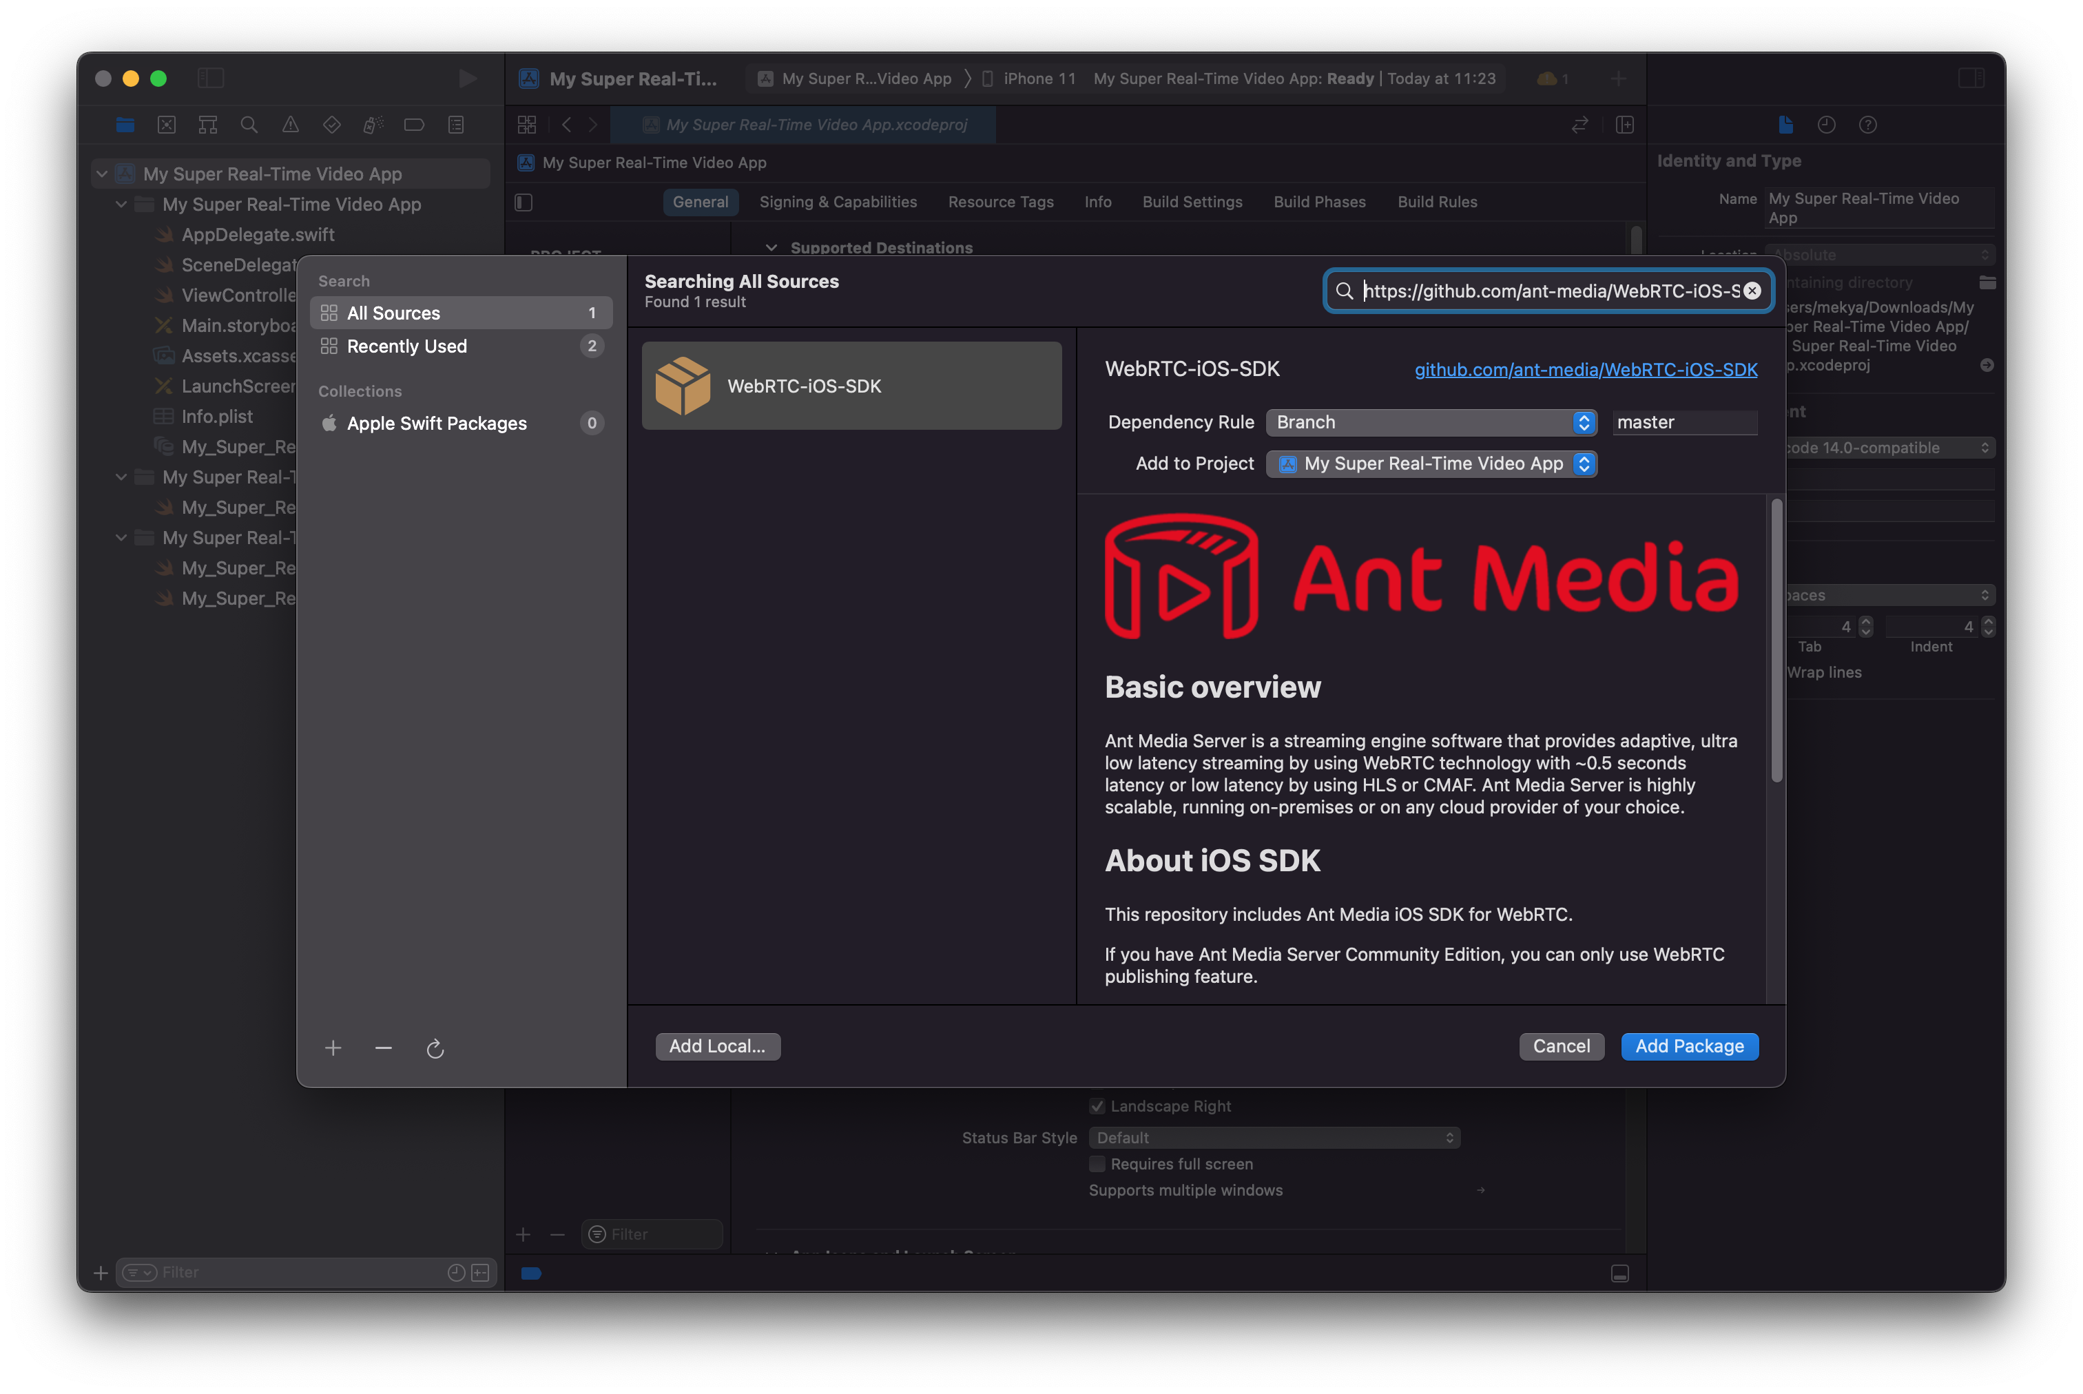
Task: Select the All Sources search category
Action: (462, 313)
